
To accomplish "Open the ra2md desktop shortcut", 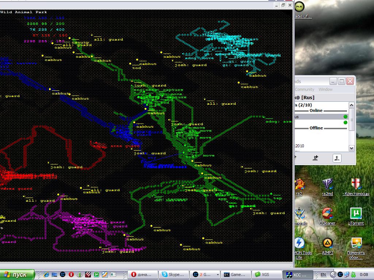I will pyautogui.click(x=327, y=187).
